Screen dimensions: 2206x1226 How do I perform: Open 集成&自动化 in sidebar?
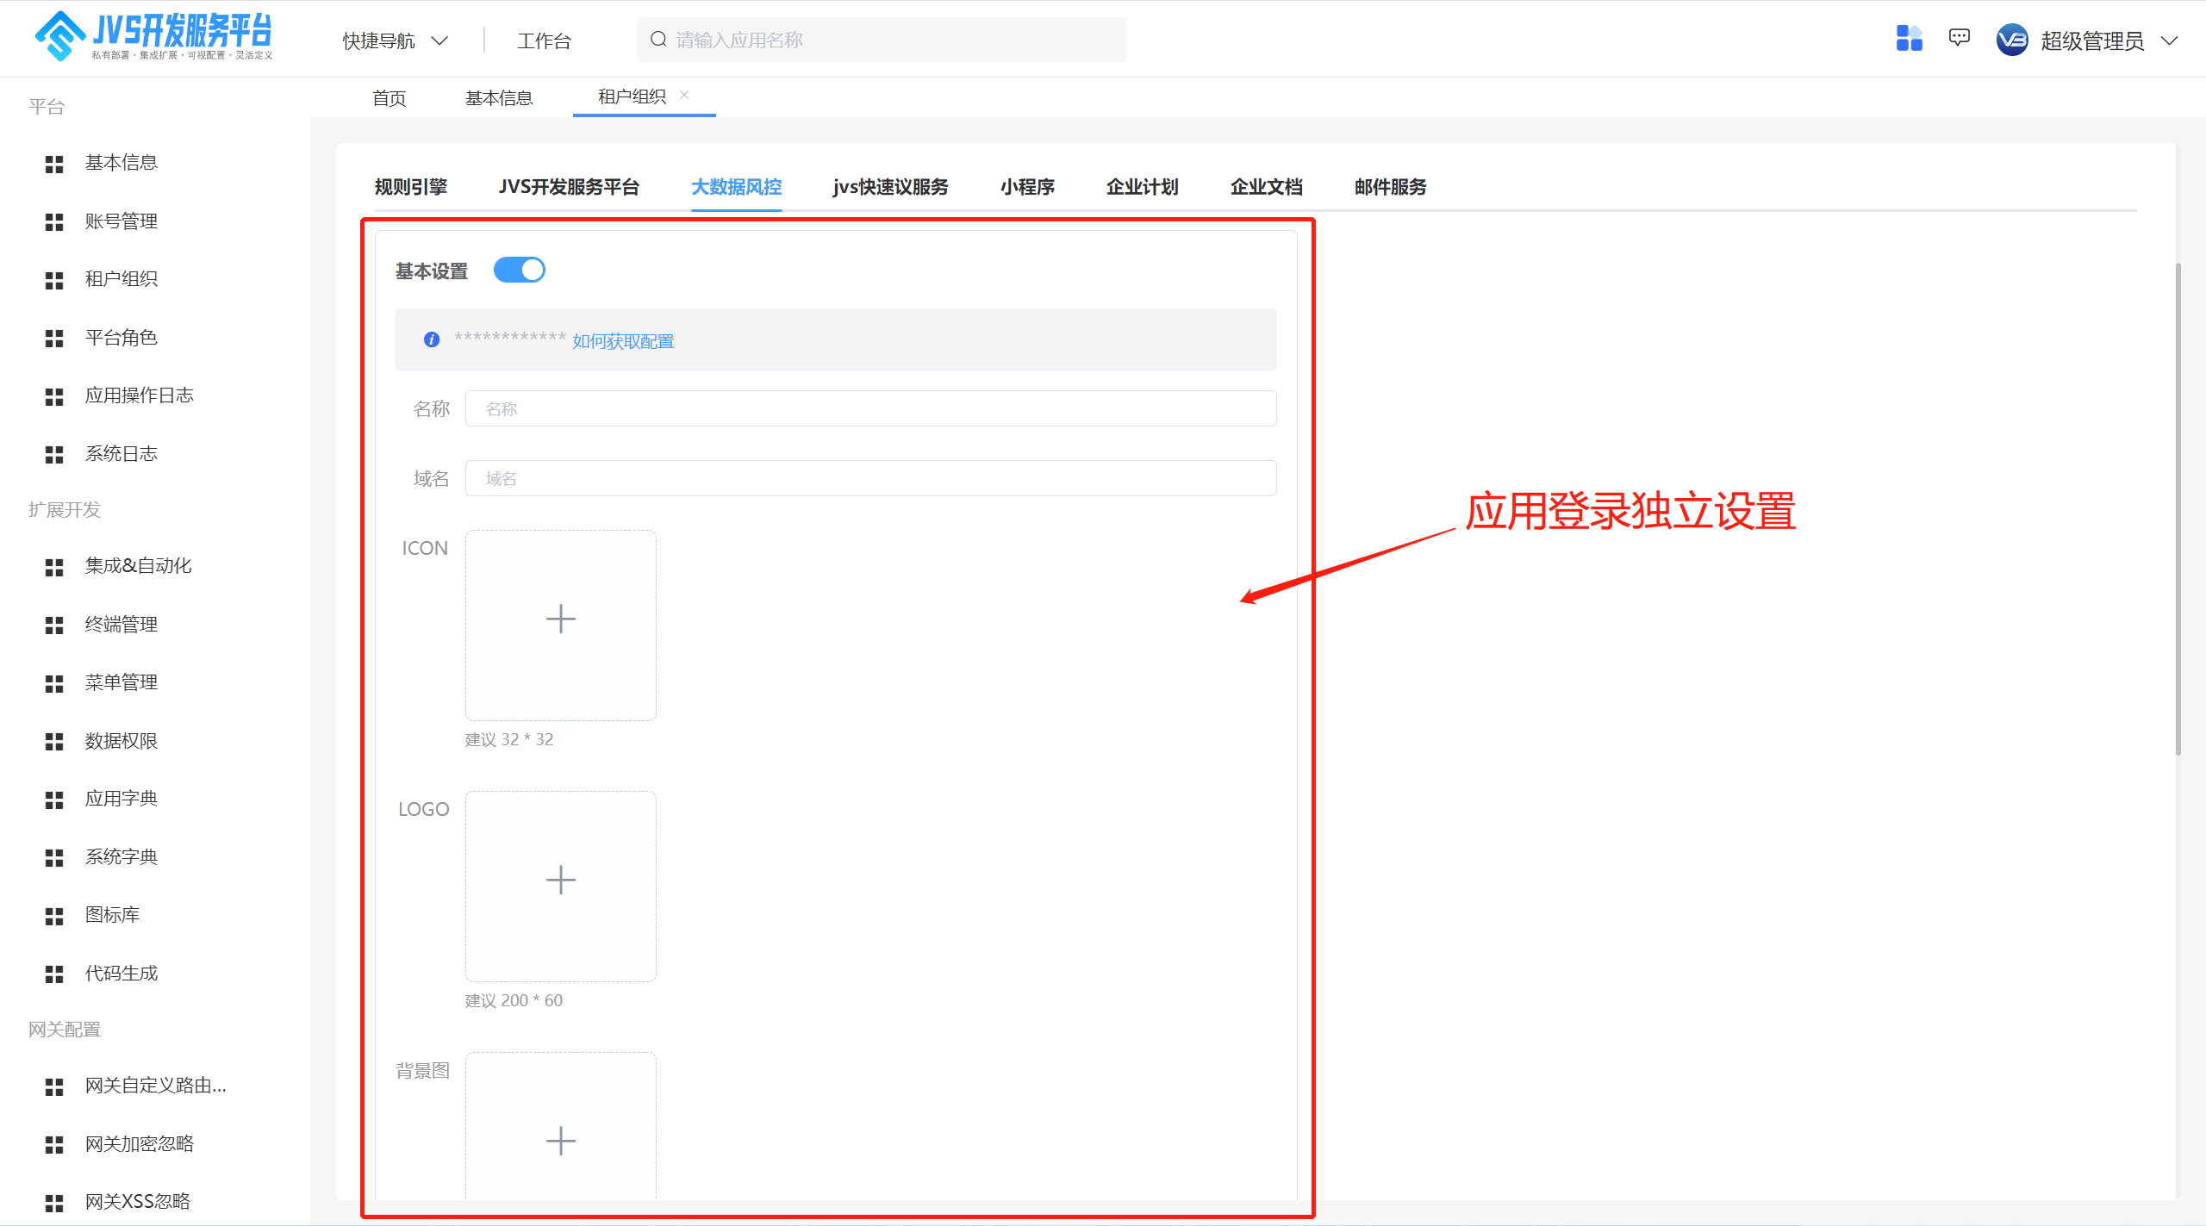pos(138,566)
